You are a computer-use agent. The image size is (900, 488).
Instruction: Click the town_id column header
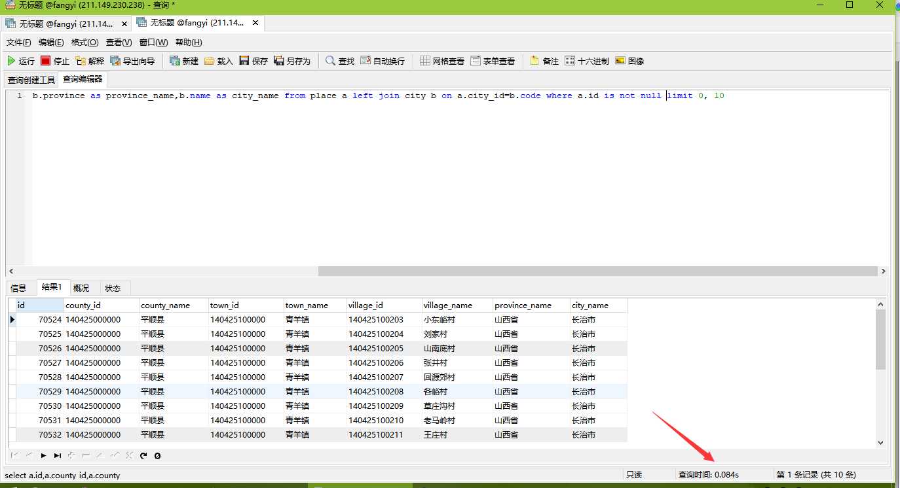(x=246, y=305)
